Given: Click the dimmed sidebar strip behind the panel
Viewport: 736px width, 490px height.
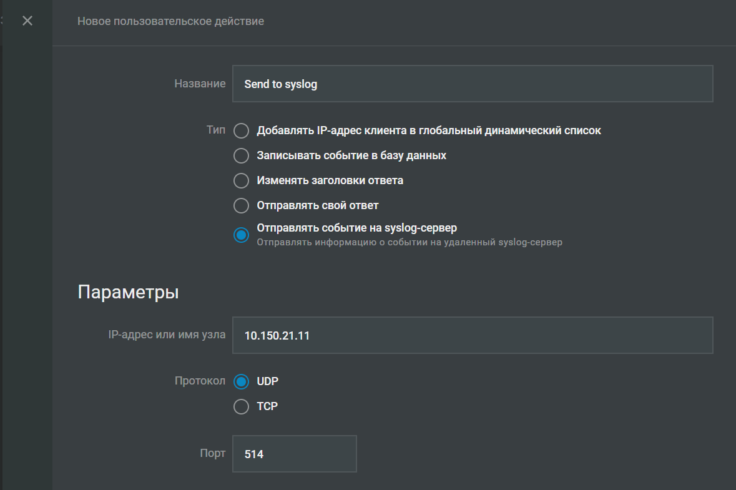Looking at the screenshot, I should [x=26, y=250].
